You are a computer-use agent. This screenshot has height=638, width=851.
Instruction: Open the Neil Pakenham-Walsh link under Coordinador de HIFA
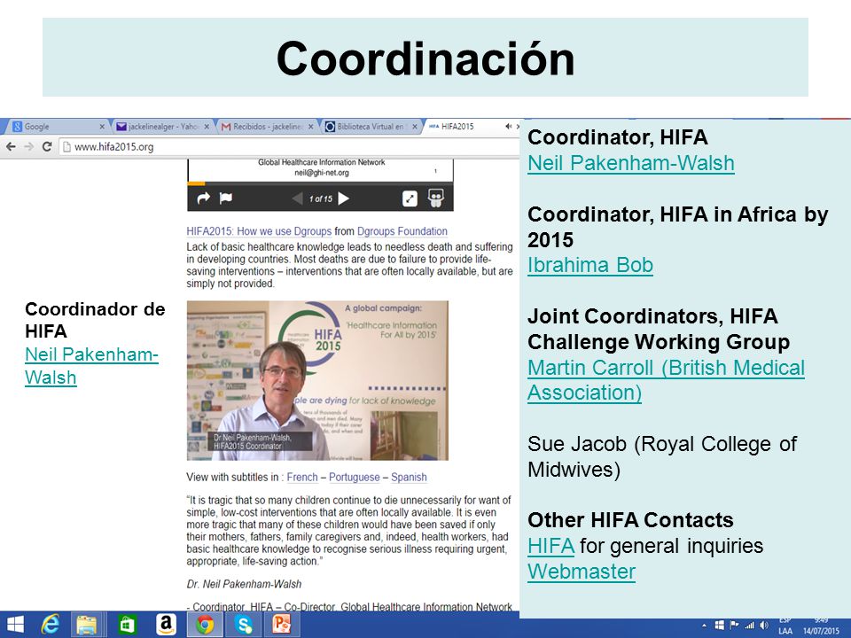click(91, 366)
